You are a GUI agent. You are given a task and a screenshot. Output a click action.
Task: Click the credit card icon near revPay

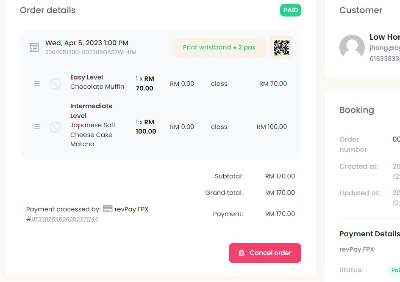[108, 209]
